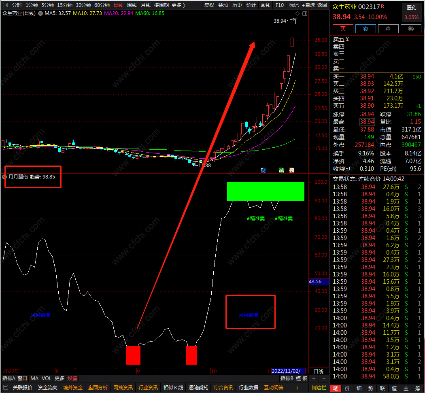Open the 统计 statistics menu
The width and height of the screenshot is (425, 393).
pos(251,5)
